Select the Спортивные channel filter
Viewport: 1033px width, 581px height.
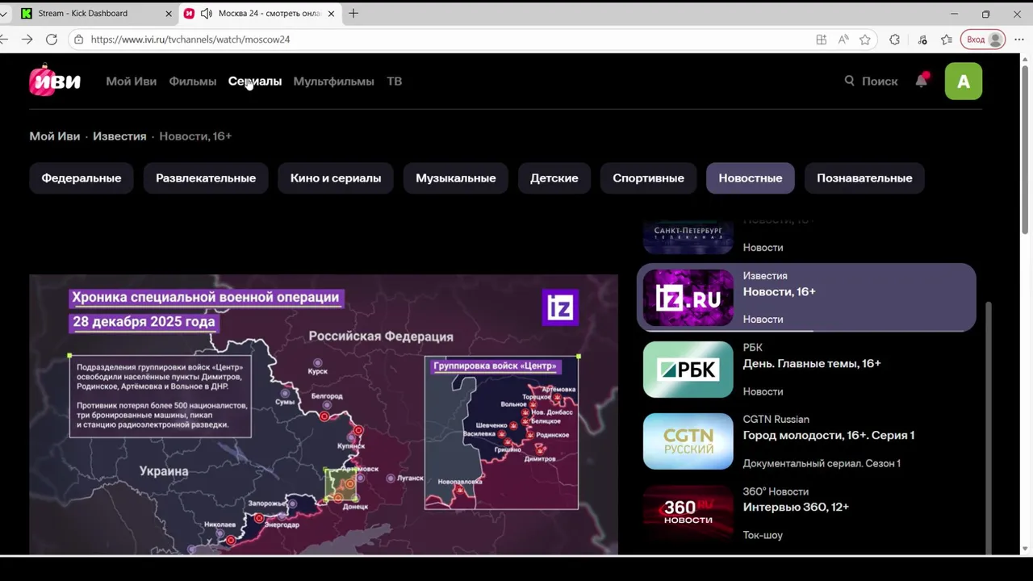pyautogui.click(x=648, y=178)
